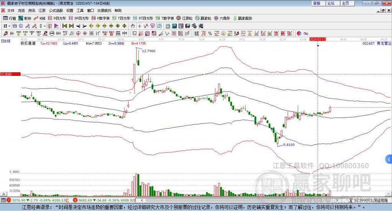Open the calculator icon
The width and height of the screenshot is (392, 211).
174,26
